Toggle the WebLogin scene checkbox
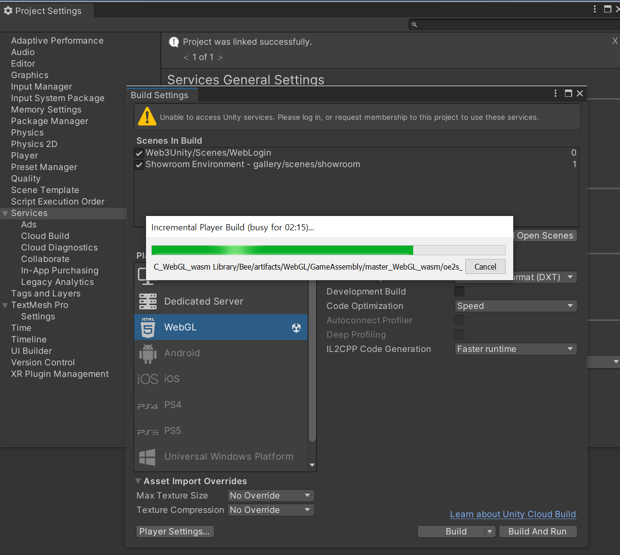 coord(139,153)
